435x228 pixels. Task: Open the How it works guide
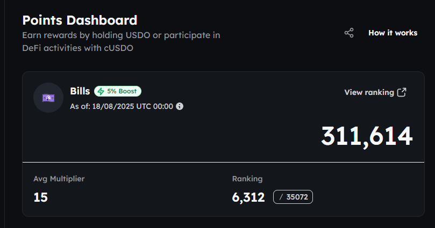coord(393,33)
